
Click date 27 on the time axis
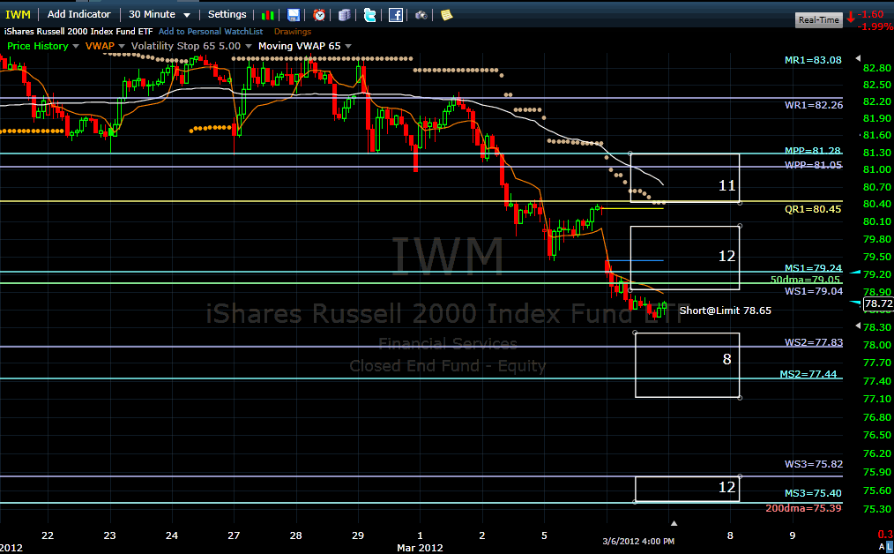point(234,535)
